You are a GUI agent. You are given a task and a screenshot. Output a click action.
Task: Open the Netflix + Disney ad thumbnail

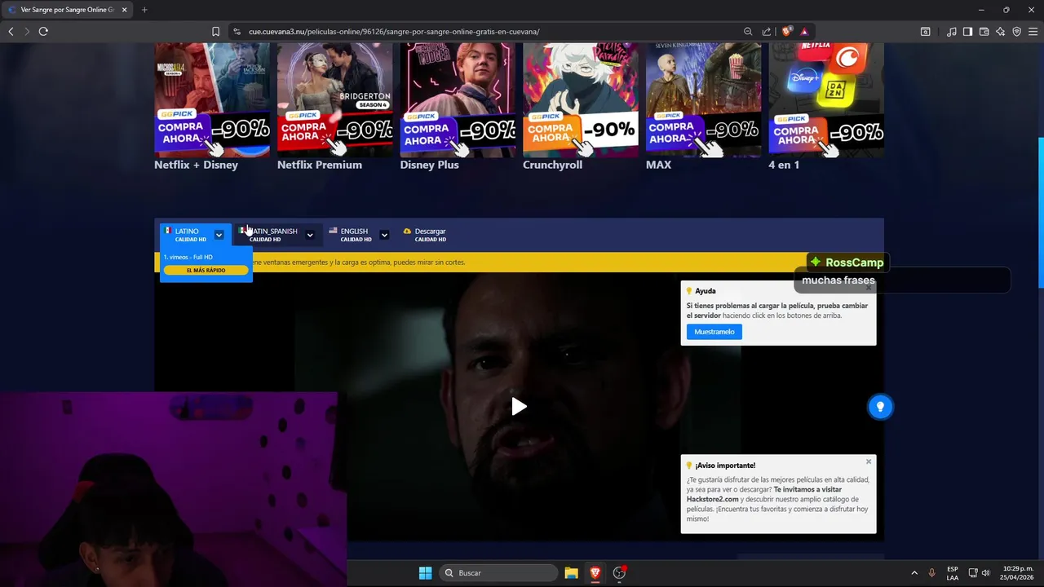point(212,99)
